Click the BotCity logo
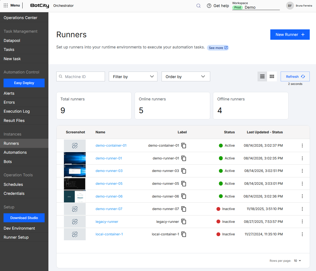The width and height of the screenshot is (316, 271). [x=39, y=6]
